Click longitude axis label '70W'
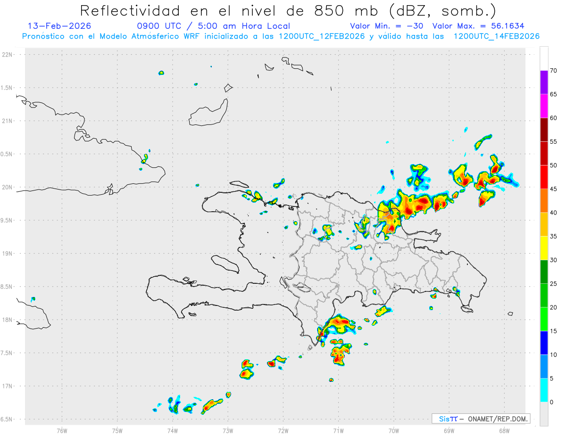Viewport: 566px width, 437px height. coord(394,430)
